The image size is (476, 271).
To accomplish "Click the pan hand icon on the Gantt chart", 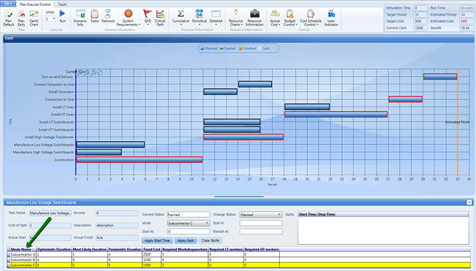I will pyautogui.click(x=100, y=72).
